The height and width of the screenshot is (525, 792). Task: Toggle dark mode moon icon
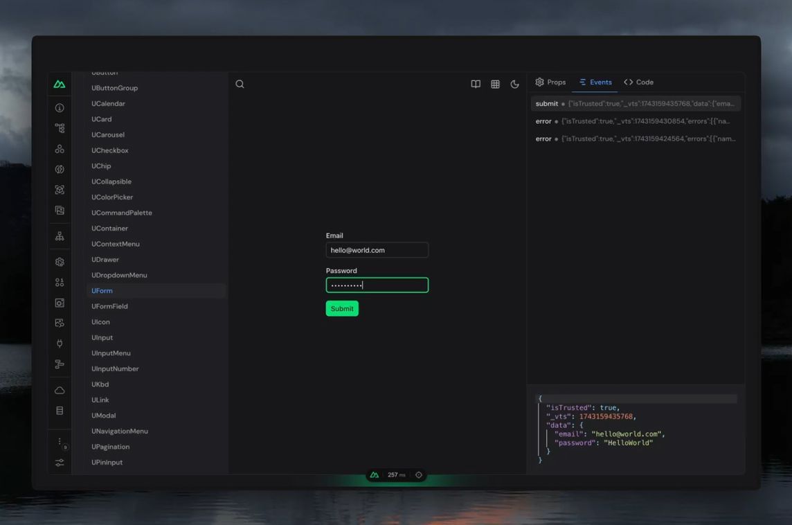coord(514,84)
